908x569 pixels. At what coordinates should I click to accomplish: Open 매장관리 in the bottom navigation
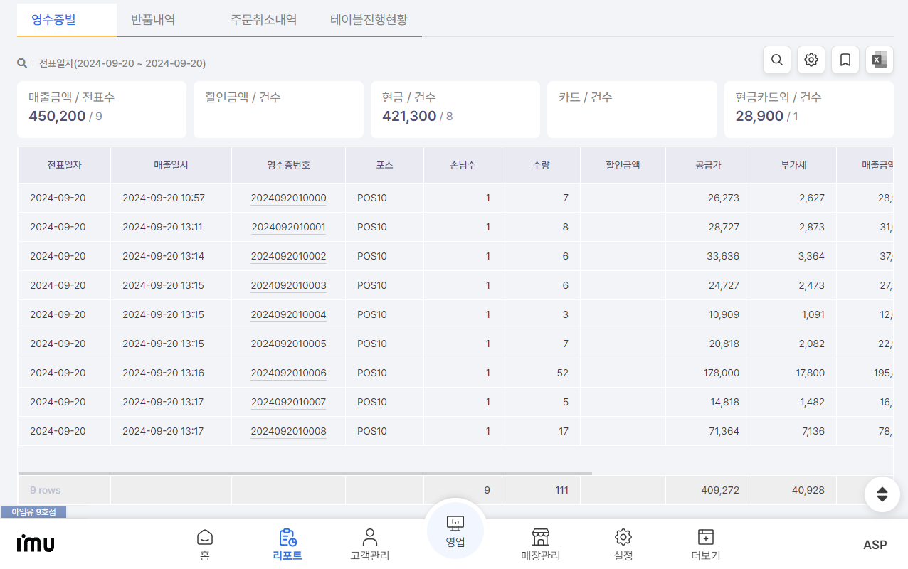pos(541,545)
